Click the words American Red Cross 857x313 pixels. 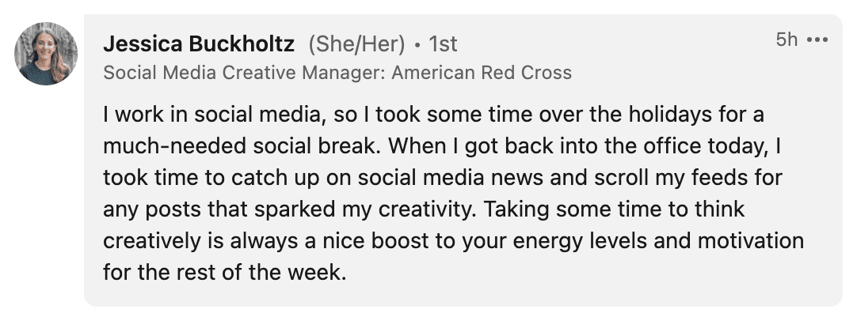pos(482,73)
